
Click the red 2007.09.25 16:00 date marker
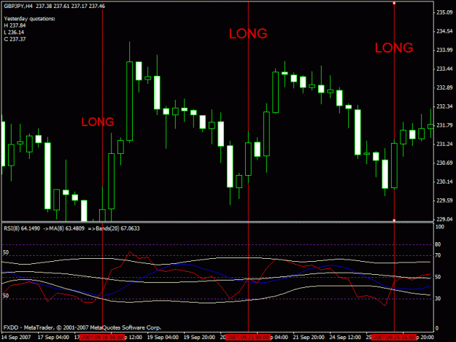point(394,338)
